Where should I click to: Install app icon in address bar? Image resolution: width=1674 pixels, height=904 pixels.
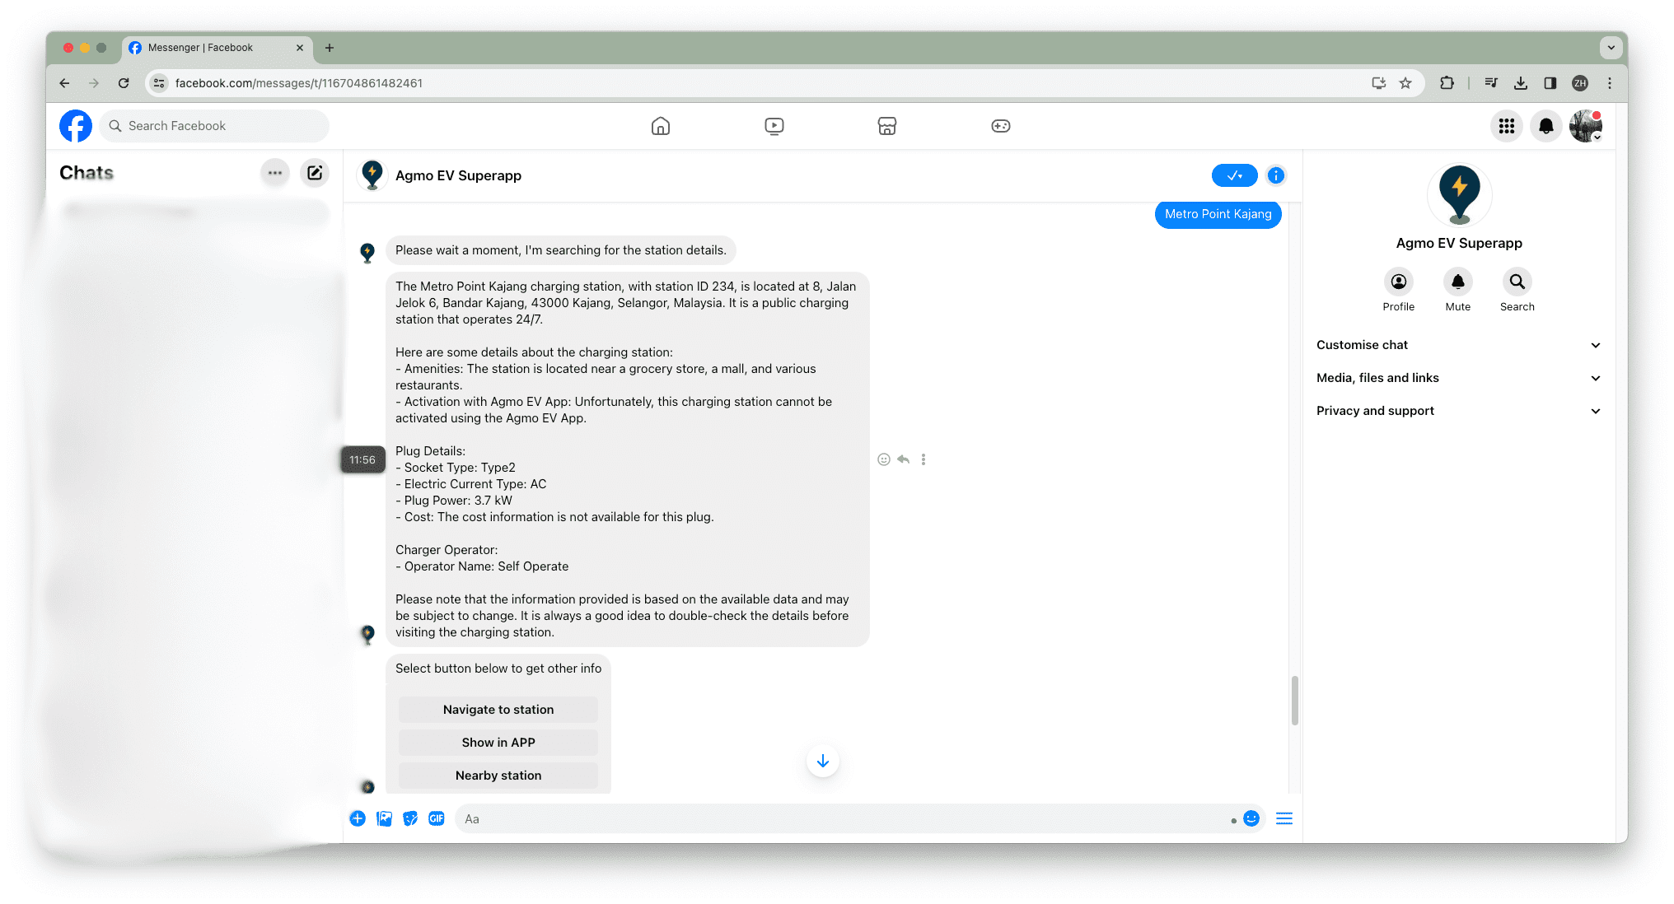click(1379, 83)
